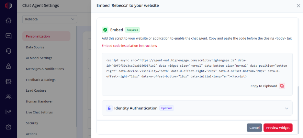Image resolution: width=303 pixels, height=138 pixels.
Task: Open the headset support icon in sidebar
Action: 8,51
